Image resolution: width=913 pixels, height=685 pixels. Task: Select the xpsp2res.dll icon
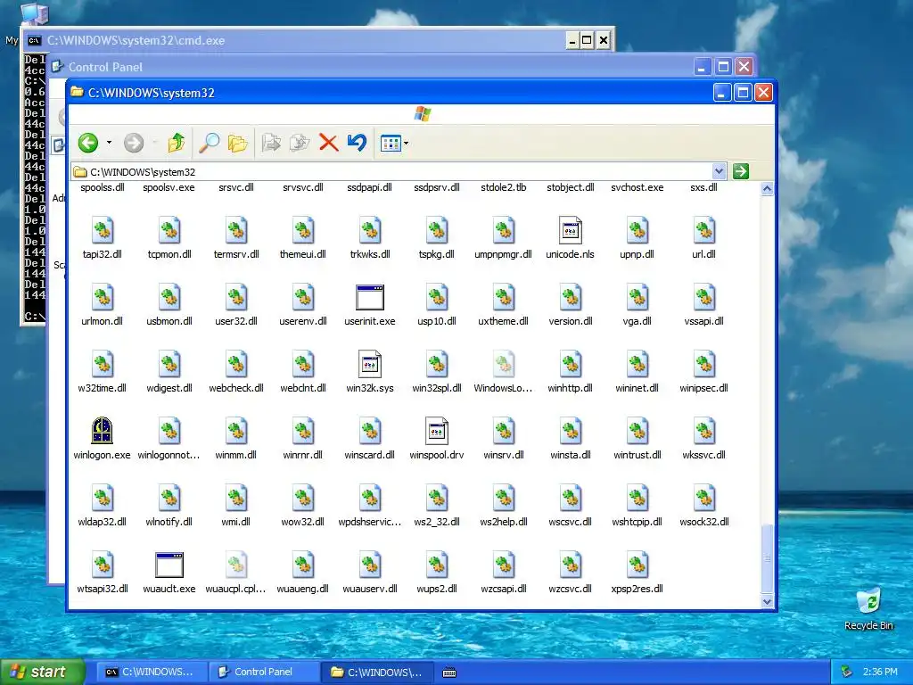coord(637,565)
